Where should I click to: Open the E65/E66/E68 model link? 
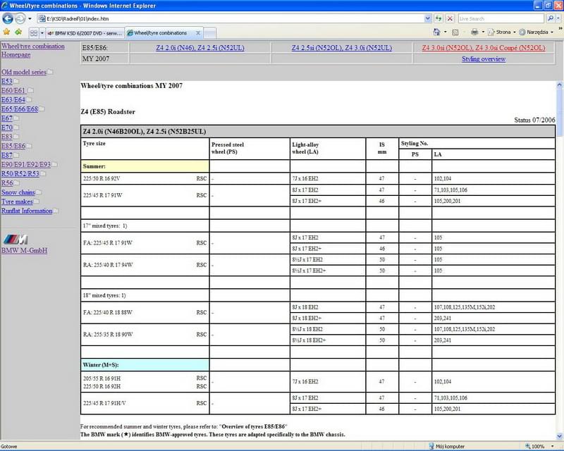pyautogui.click(x=20, y=109)
